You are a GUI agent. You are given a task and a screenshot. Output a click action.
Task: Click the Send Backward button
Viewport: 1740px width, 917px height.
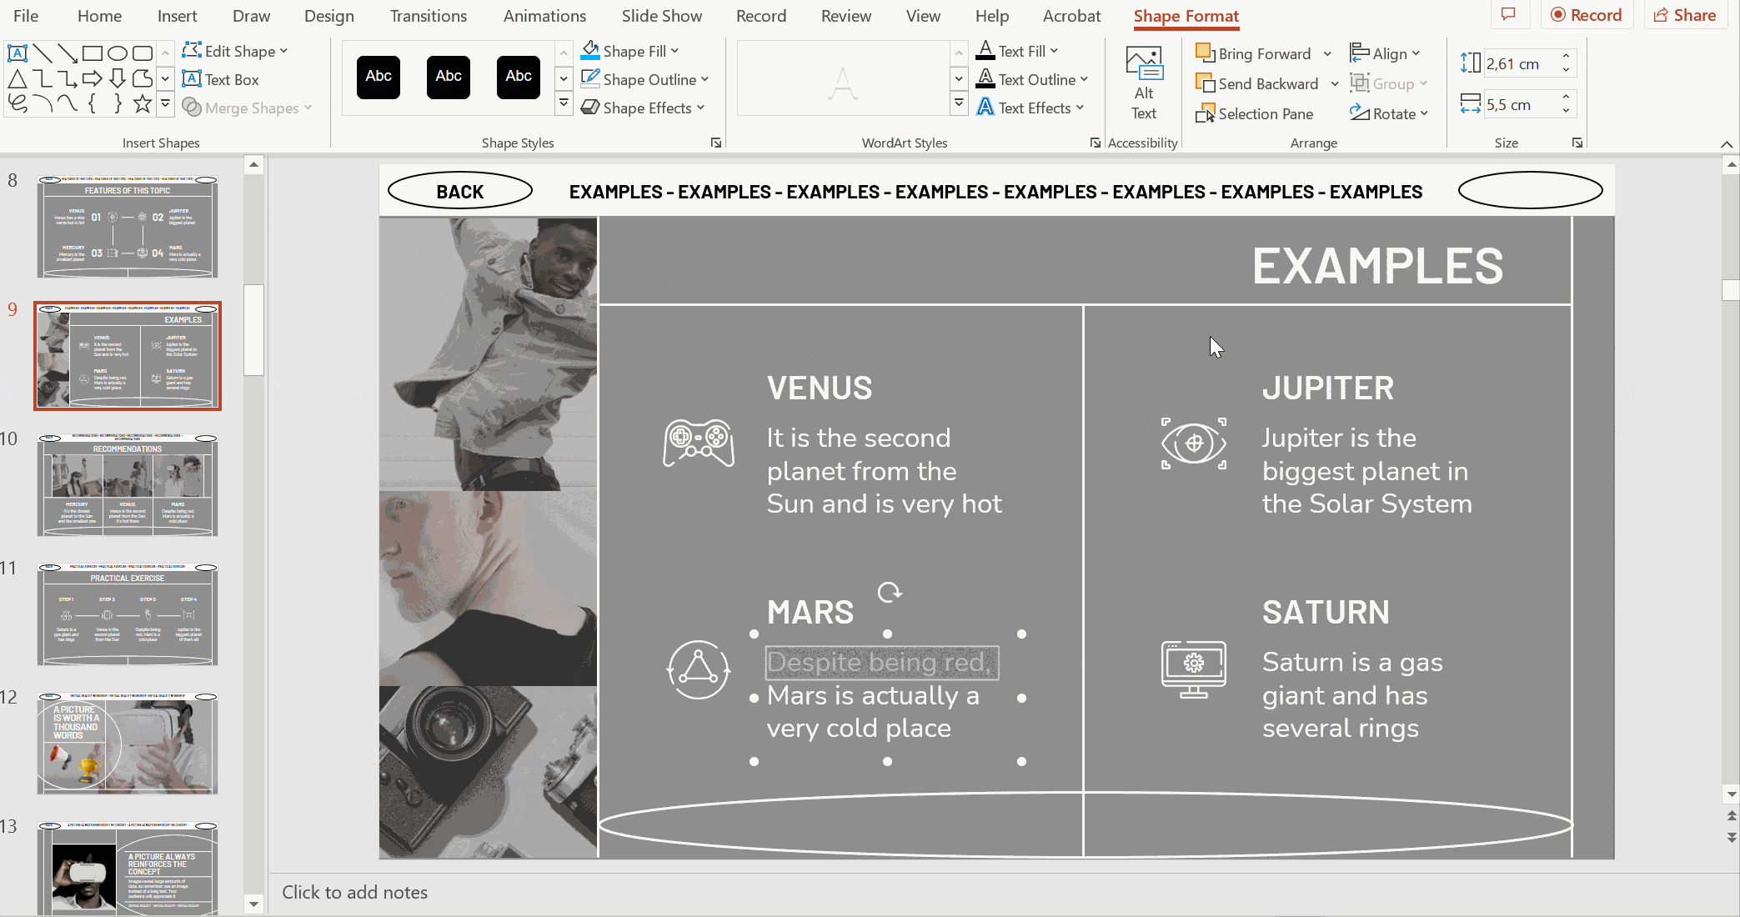click(x=1258, y=84)
